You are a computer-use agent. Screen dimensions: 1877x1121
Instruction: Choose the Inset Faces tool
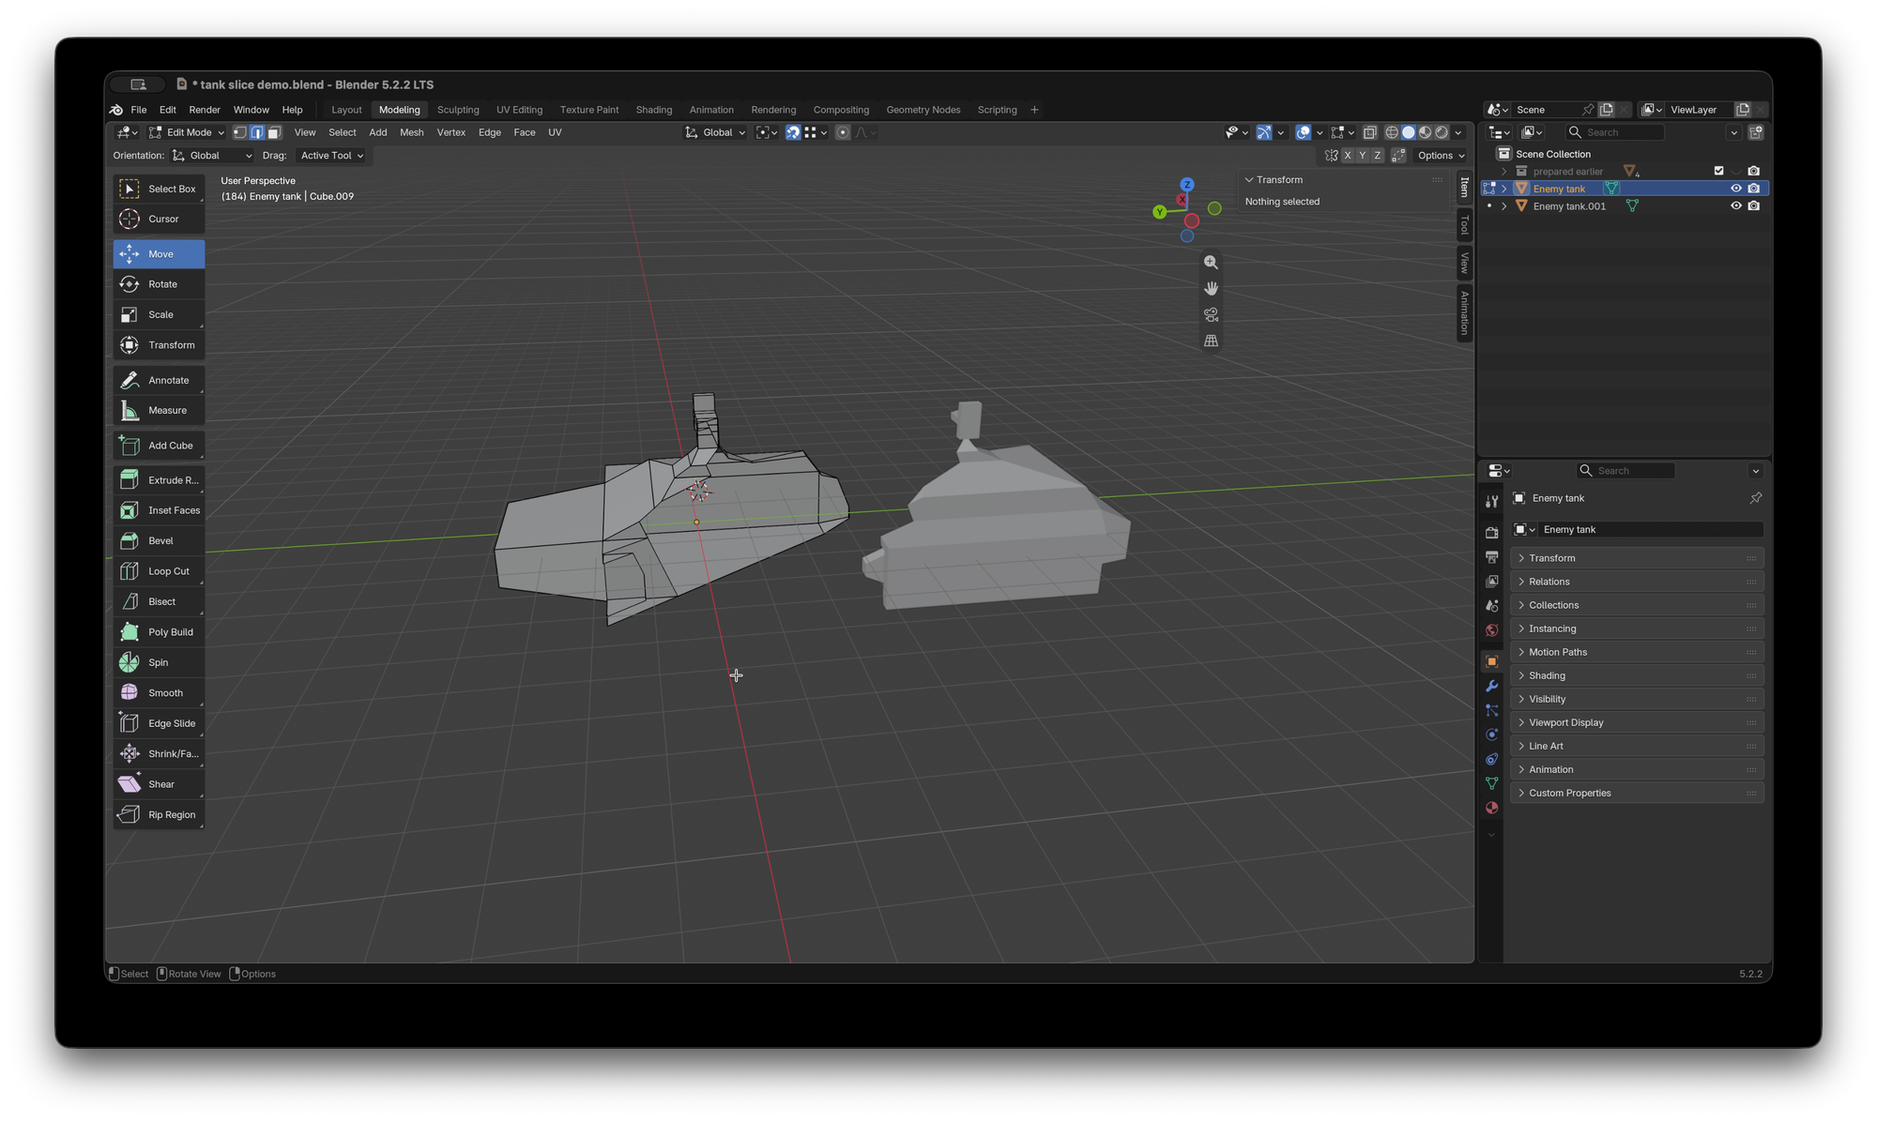159,510
